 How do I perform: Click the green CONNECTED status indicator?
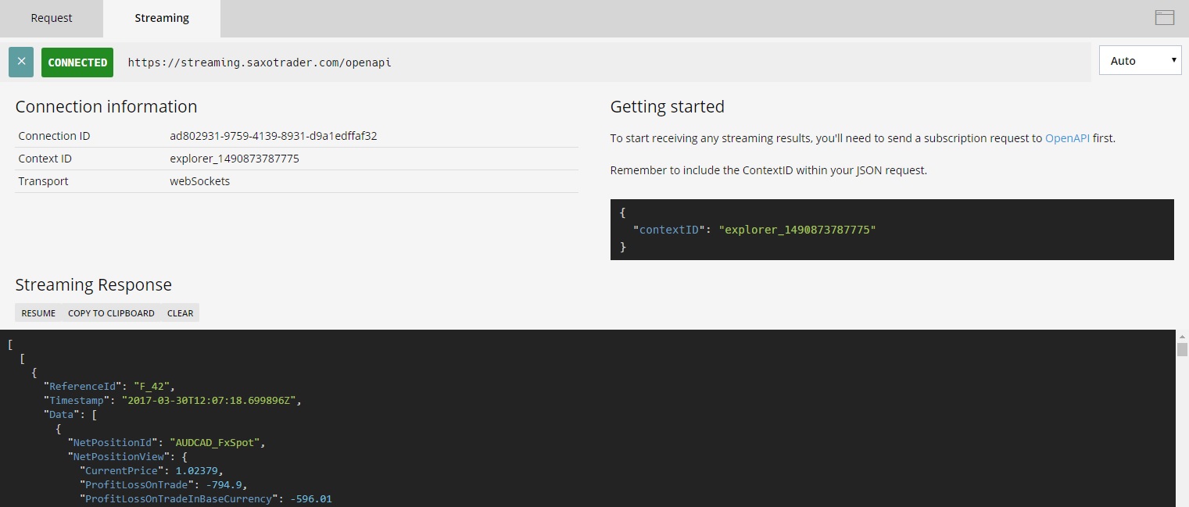click(x=77, y=62)
